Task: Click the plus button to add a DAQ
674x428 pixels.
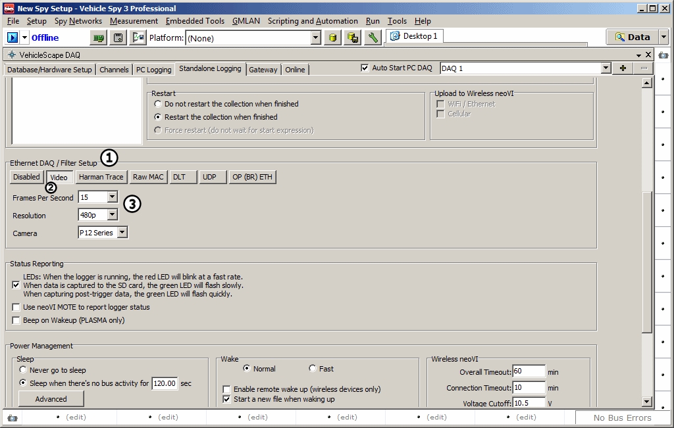Action: point(622,68)
